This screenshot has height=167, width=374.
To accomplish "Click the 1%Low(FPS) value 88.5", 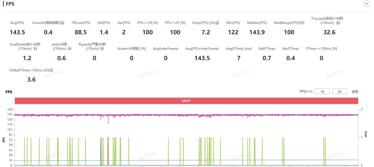I will point(81,32).
